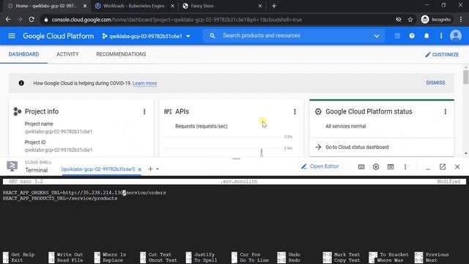Switch to the Workloads - Kubernetes Engine browser tab
The image size is (469, 264).
(x=134, y=6)
